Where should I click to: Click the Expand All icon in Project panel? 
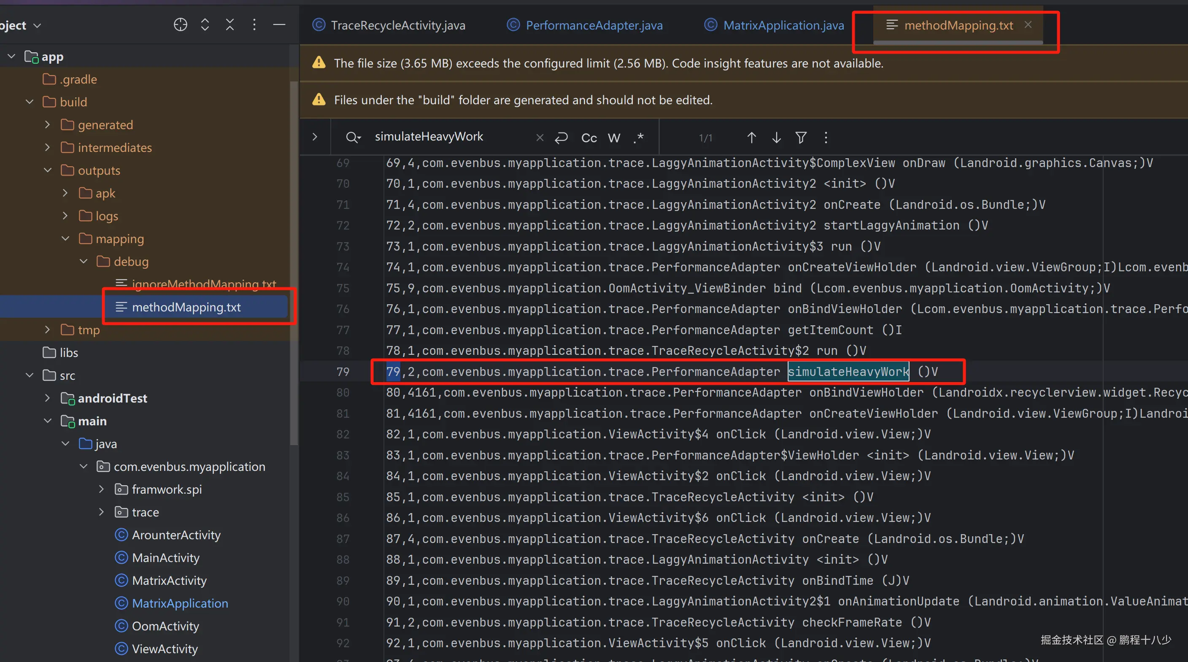pyautogui.click(x=205, y=24)
